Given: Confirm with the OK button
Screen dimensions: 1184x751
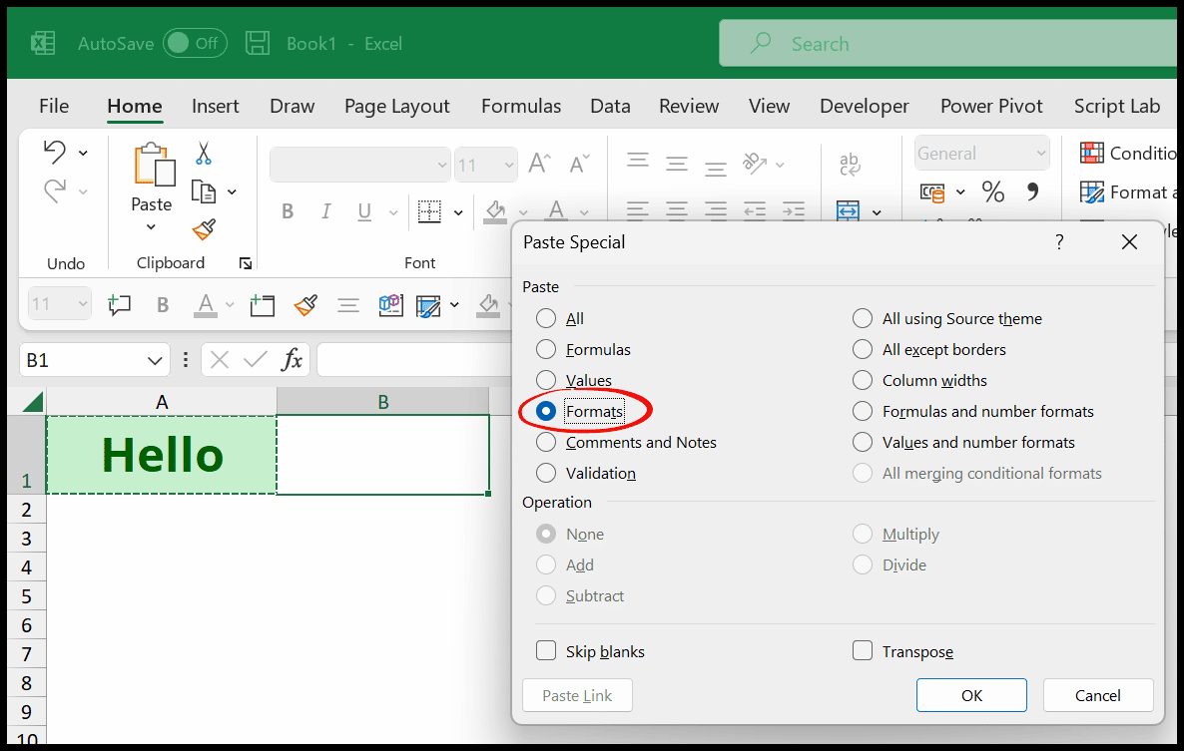Looking at the screenshot, I should pyautogui.click(x=970, y=695).
